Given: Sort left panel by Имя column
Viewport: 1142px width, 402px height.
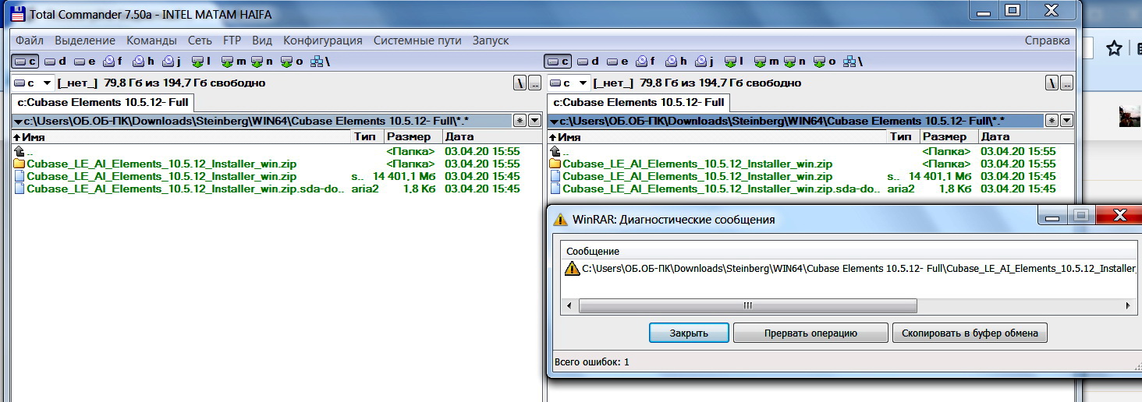Looking at the screenshot, I should coord(182,136).
